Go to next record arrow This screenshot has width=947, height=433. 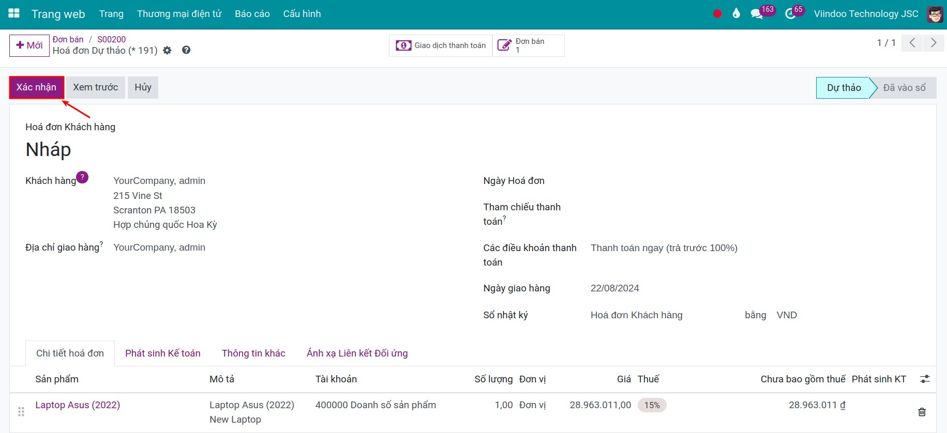pos(933,43)
